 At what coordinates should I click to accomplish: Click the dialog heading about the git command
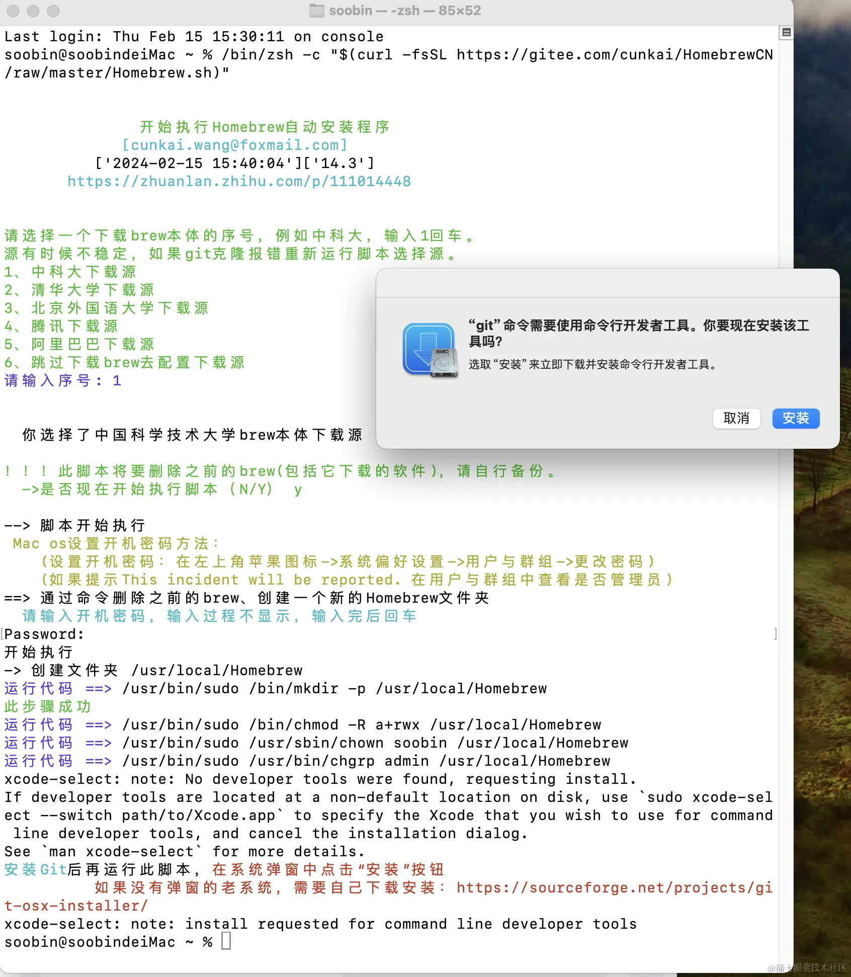tap(639, 333)
